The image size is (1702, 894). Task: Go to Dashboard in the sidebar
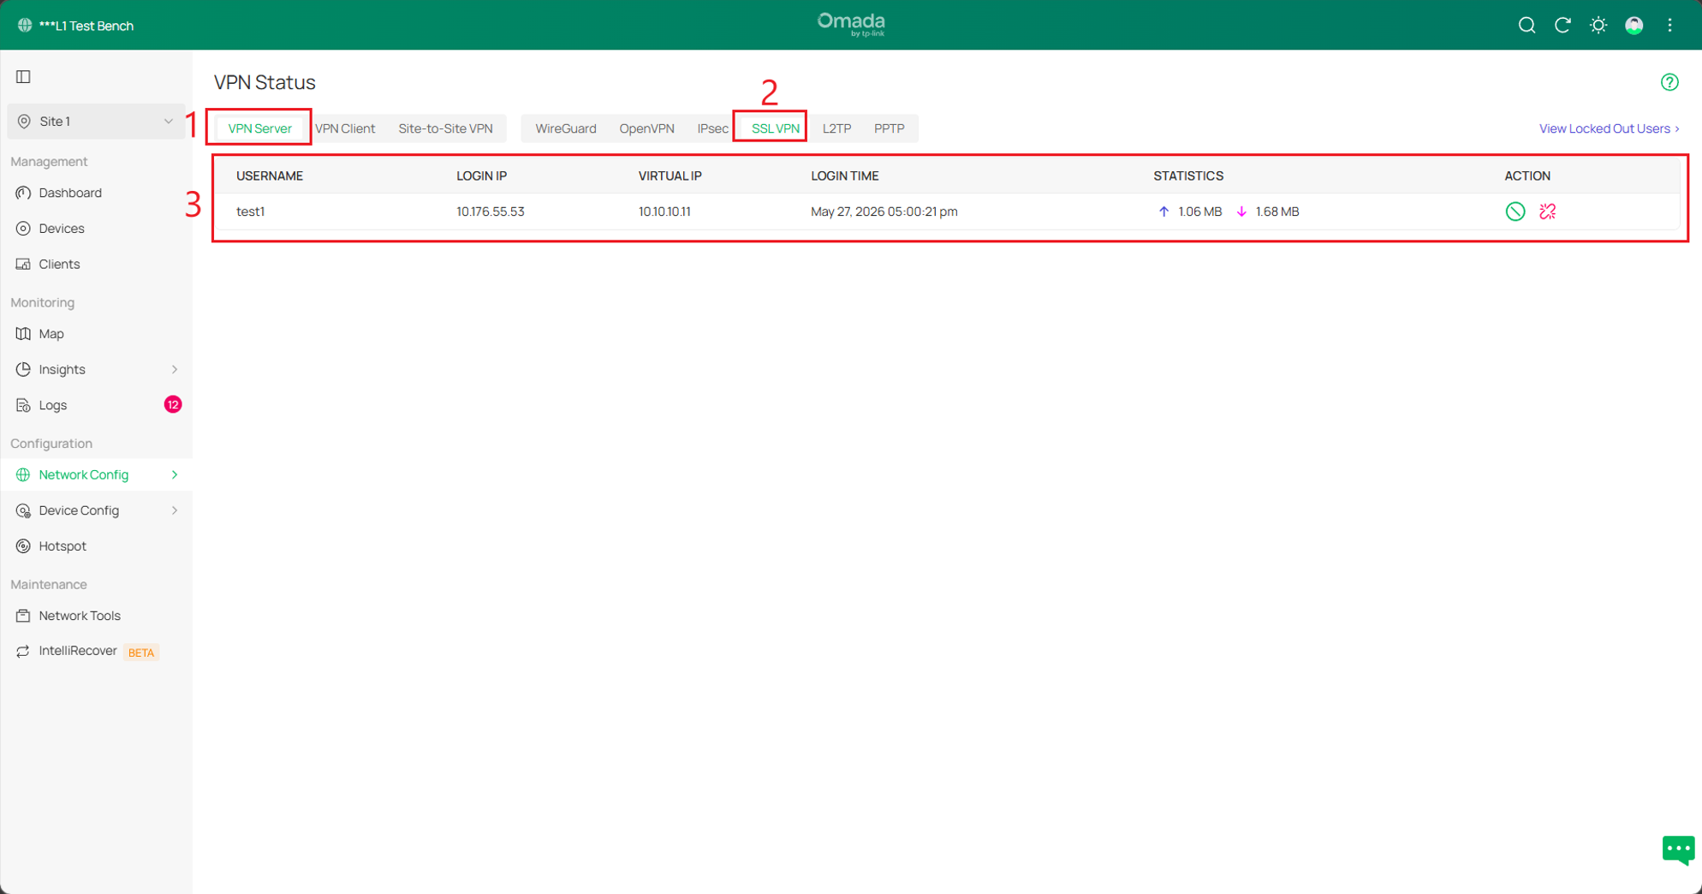tap(70, 193)
